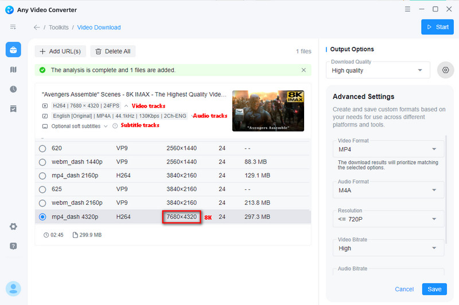Open the Audio Bitrate dropdown
The width and height of the screenshot is (459, 305).
(x=388, y=272)
